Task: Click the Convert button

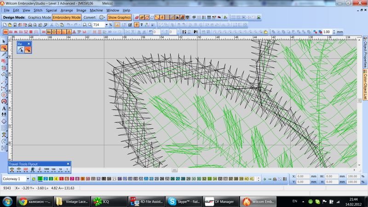Action: pyautogui.click(x=90, y=17)
